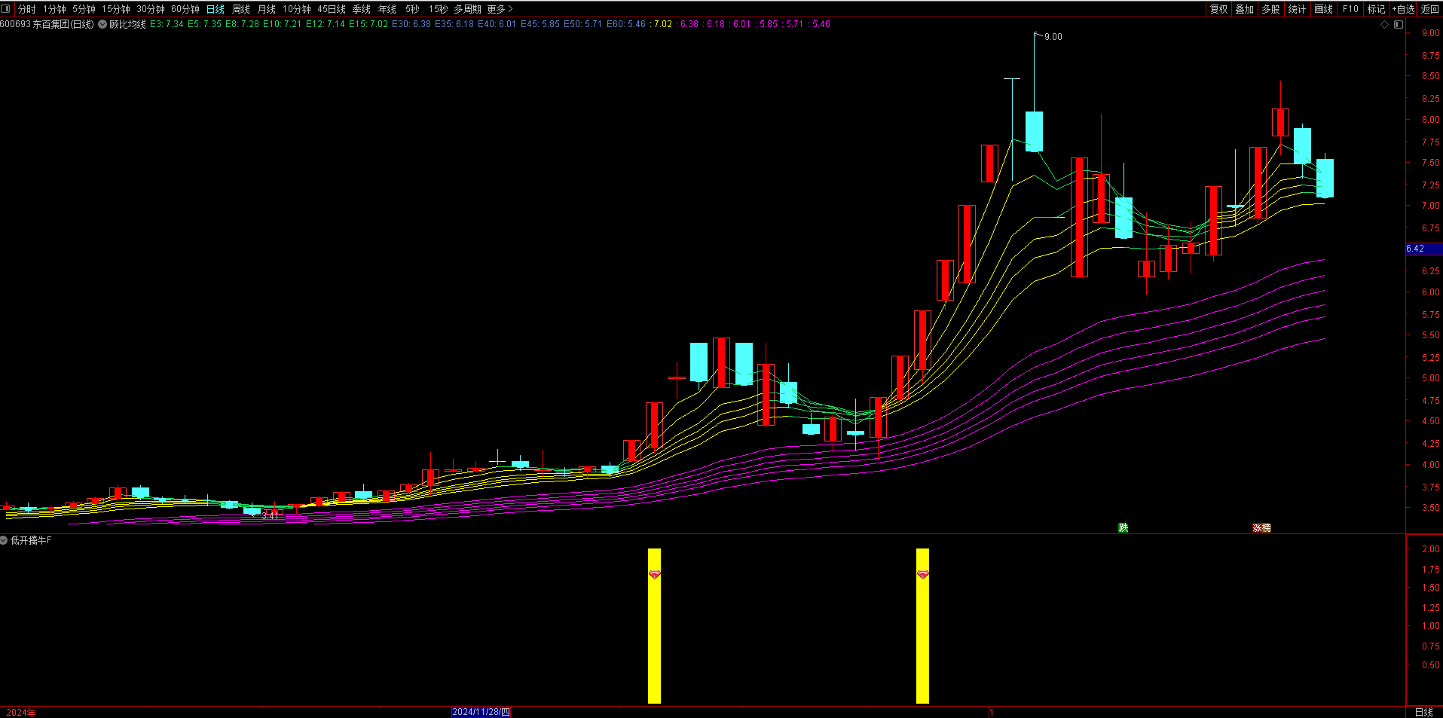This screenshot has height=718, width=1443.
Task: Select the 月线 monthly timeframe tab
Action: (267, 9)
